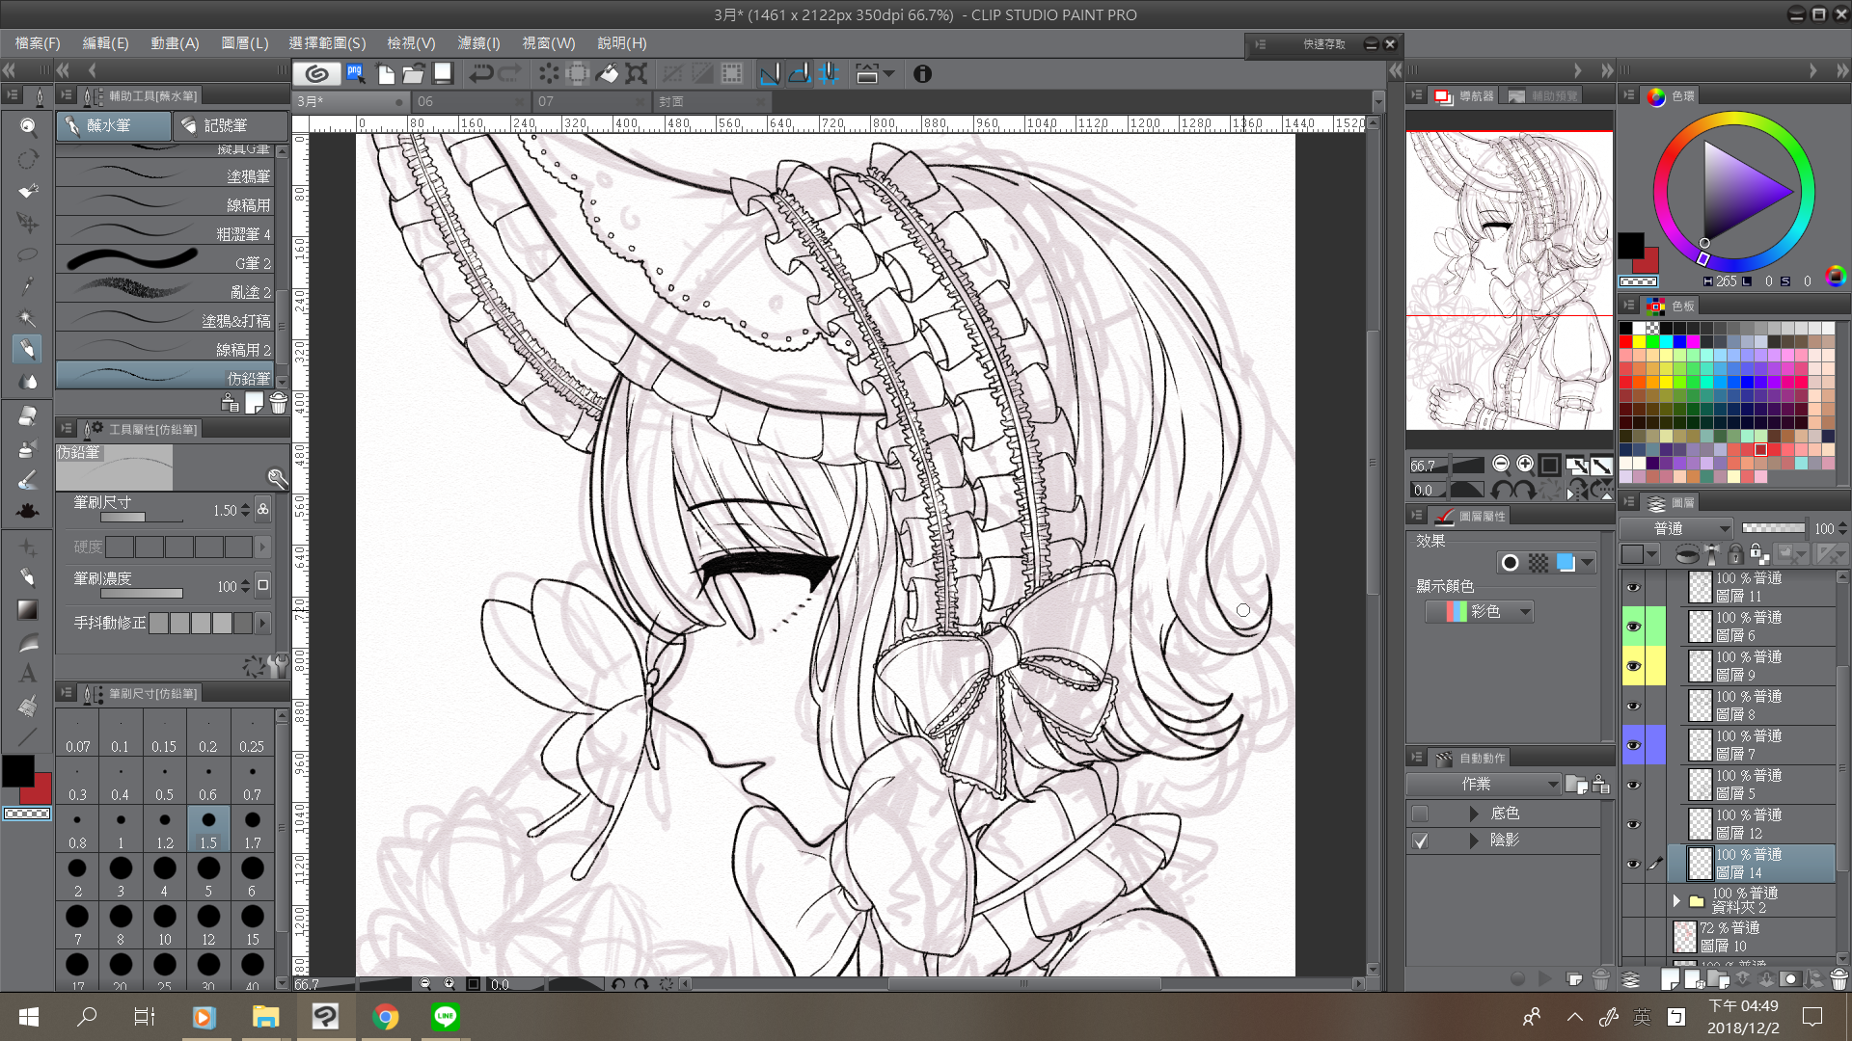Toggle lock layer icon in layer panel
Image resolution: width=1852 pixels, height=1041 pixels.
coord(1735,554)
